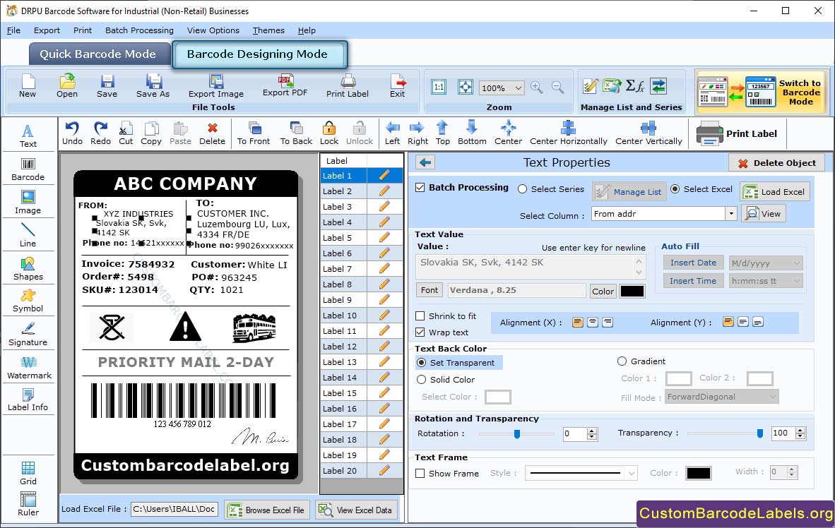Click the black text Color swatch

(632, 291)
